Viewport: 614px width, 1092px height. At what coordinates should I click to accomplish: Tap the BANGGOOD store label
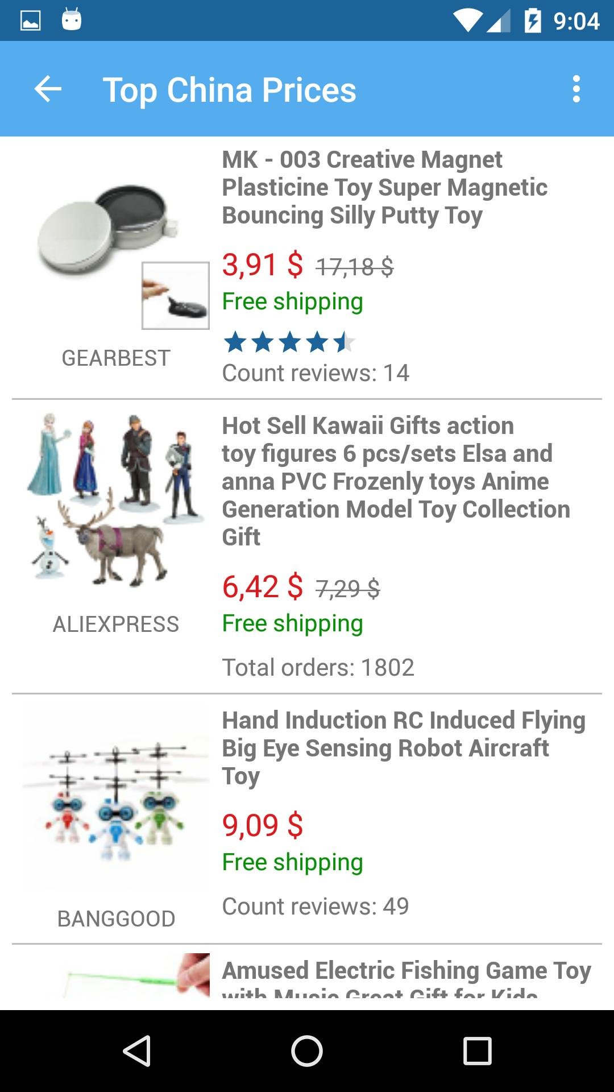pos(116,919)
